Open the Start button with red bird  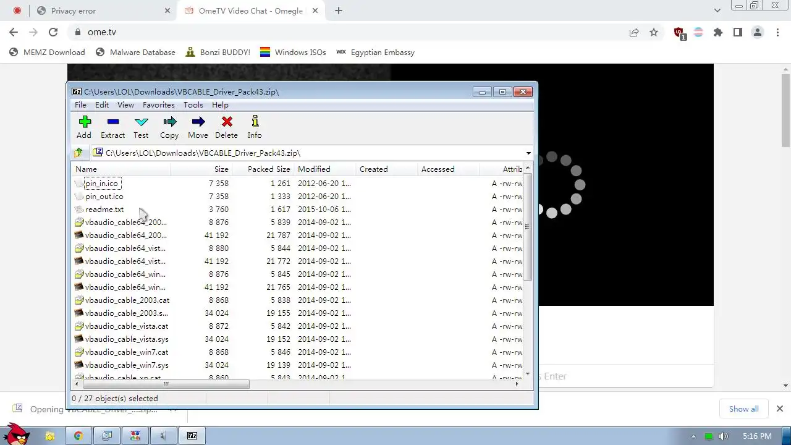16,434
